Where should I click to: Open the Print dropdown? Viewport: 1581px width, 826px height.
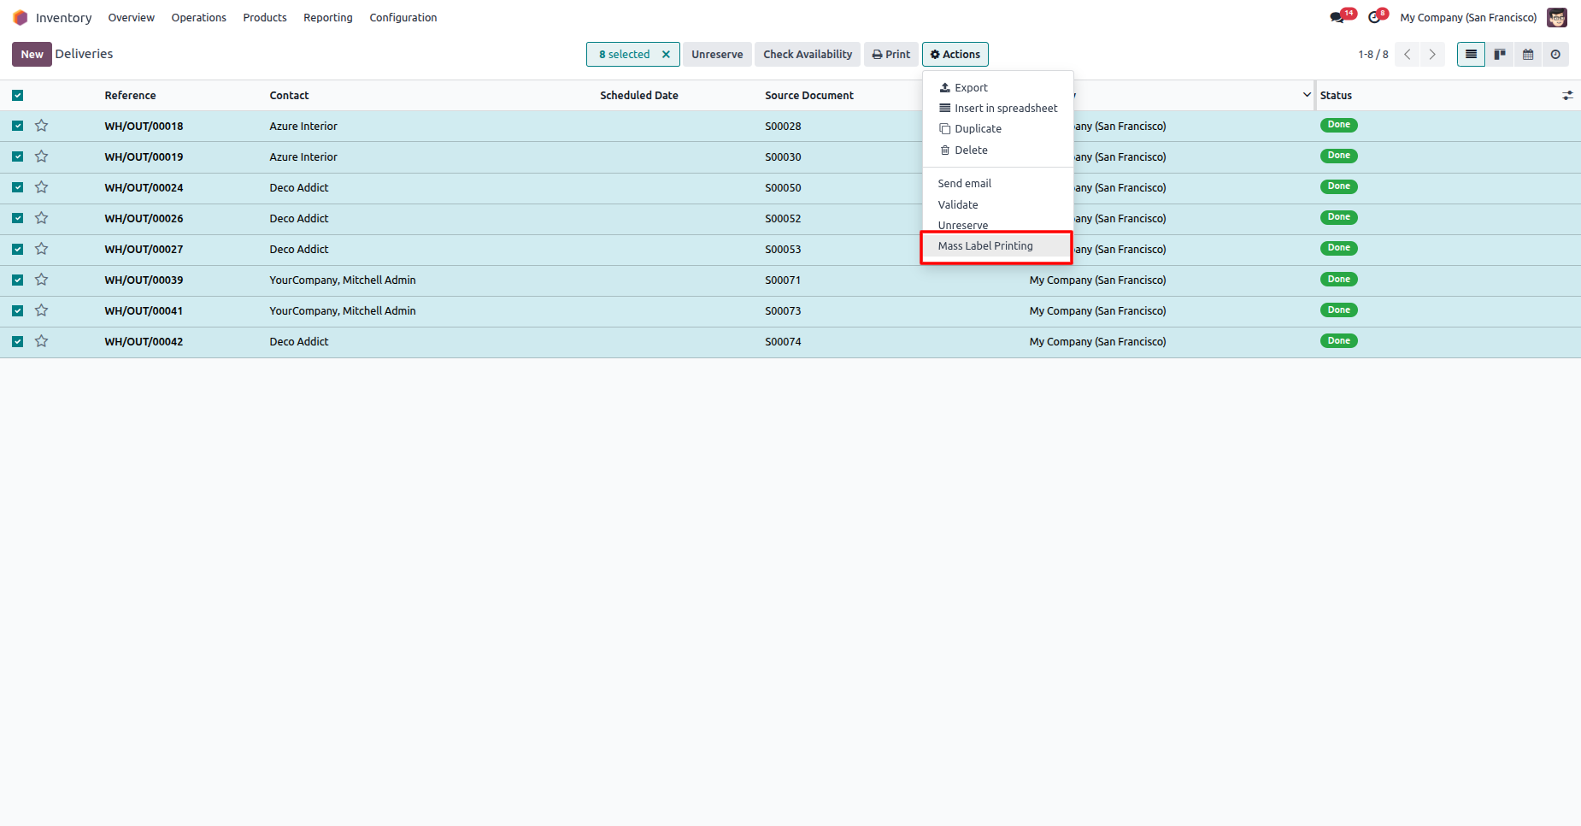click(890, 55)
